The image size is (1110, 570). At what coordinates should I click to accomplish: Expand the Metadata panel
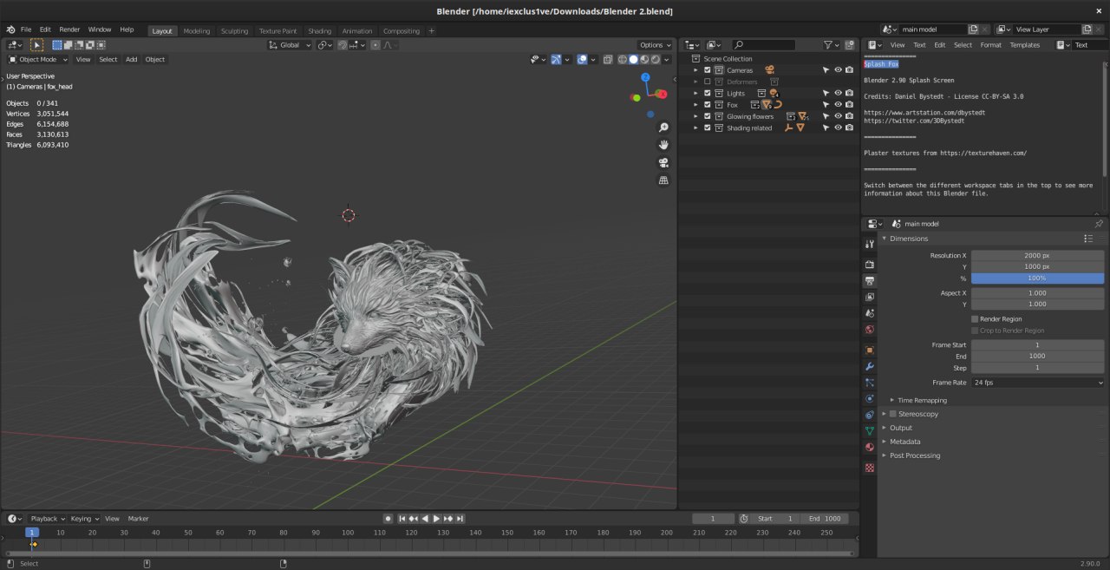(904, 442)
